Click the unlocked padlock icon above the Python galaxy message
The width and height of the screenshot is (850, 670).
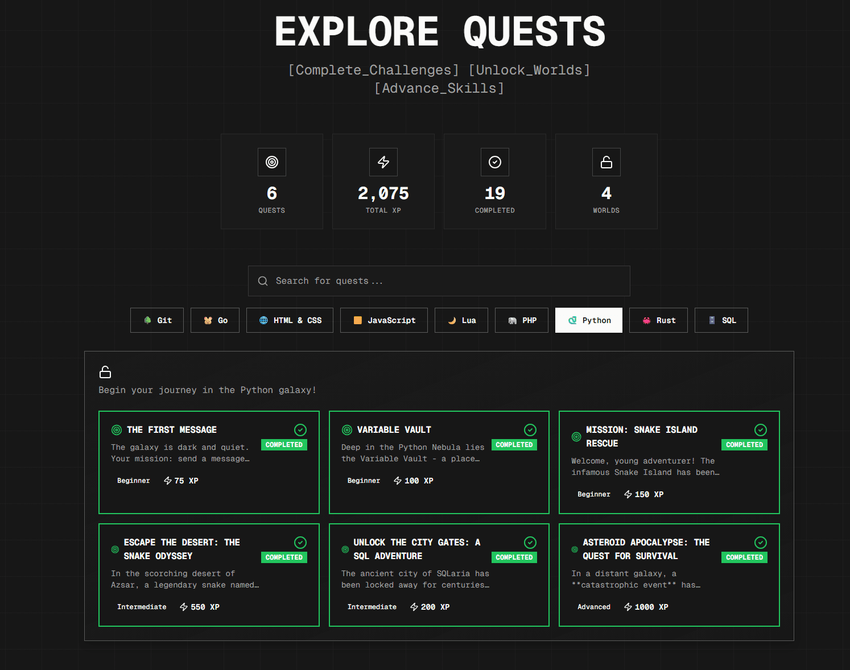tap(105, 372)
